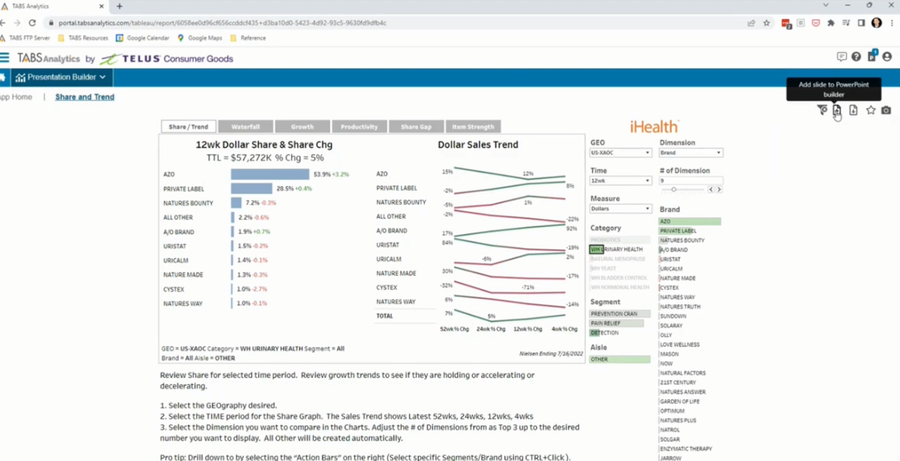Open the reader mode extension icon
Viewport: 900px width, 461px height.
801,23
